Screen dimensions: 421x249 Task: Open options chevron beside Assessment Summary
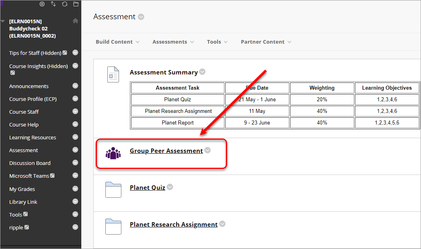[202, 72]
